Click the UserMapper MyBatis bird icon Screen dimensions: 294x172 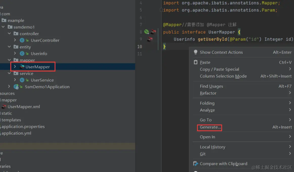click(22, 67)
